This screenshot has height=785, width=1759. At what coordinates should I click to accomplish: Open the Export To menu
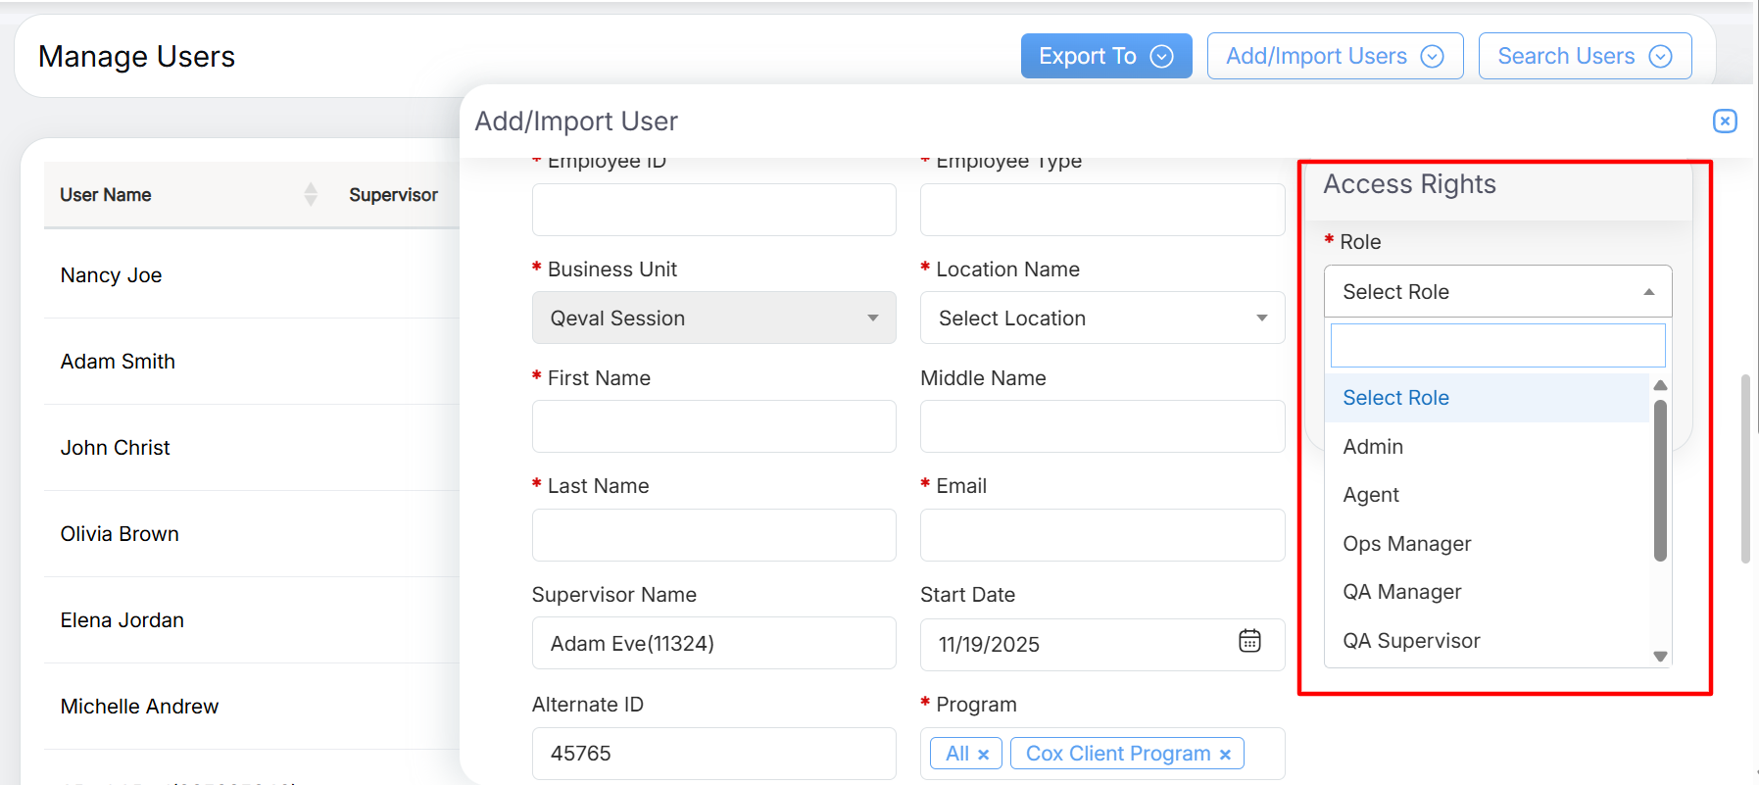[x=1105, y=56]
